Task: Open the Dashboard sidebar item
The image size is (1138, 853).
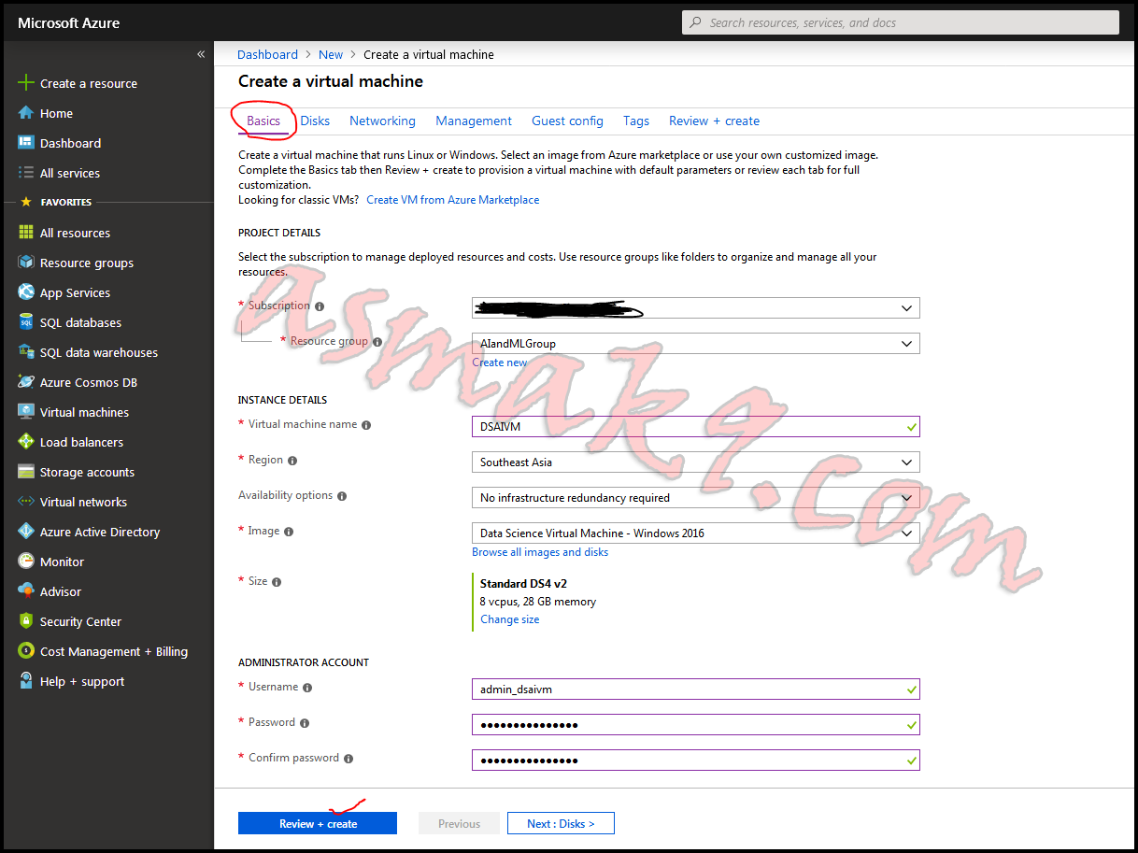Action: tap(70, 142)
